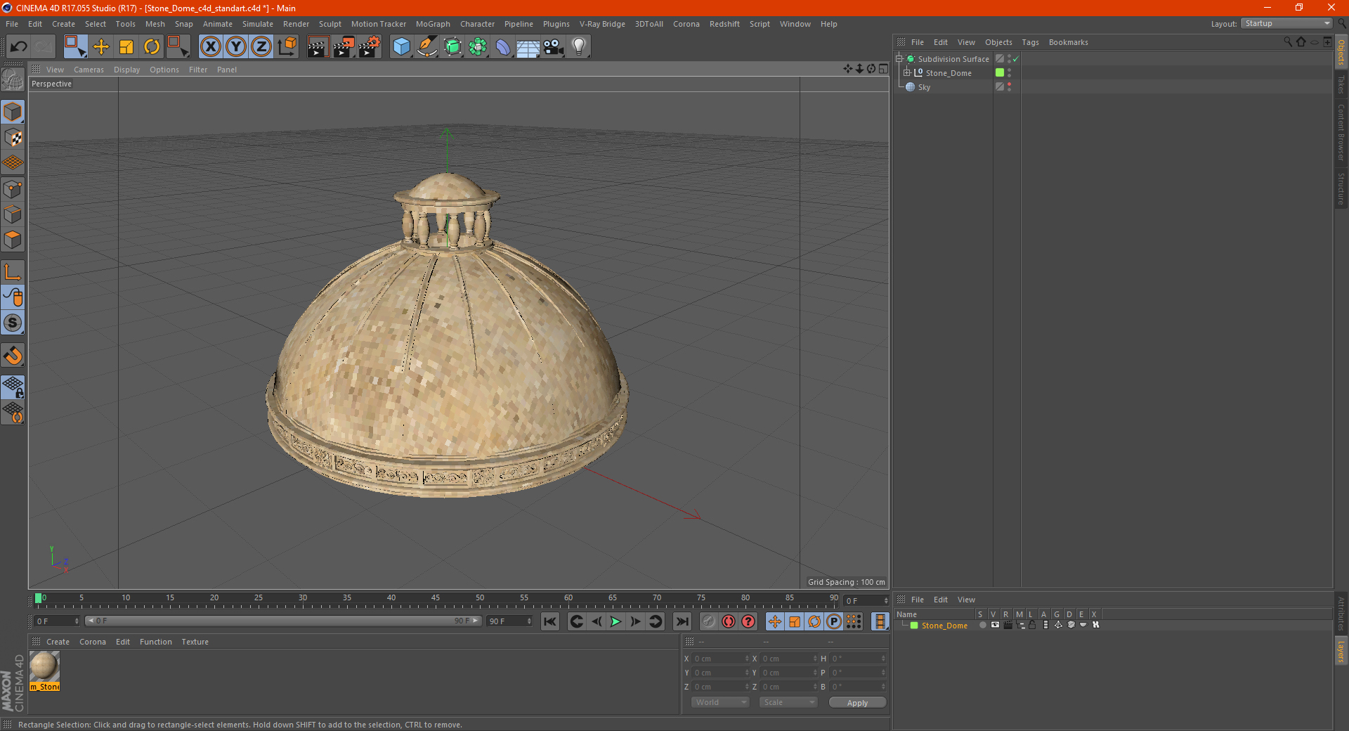This screenshot has width=1349, height=731.
Task: Click the coordinate system cube icon
Action: [287, 47]
